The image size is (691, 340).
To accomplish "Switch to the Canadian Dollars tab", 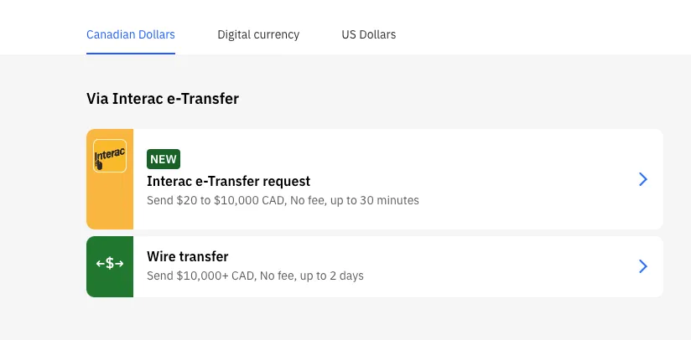I will 131,35.
